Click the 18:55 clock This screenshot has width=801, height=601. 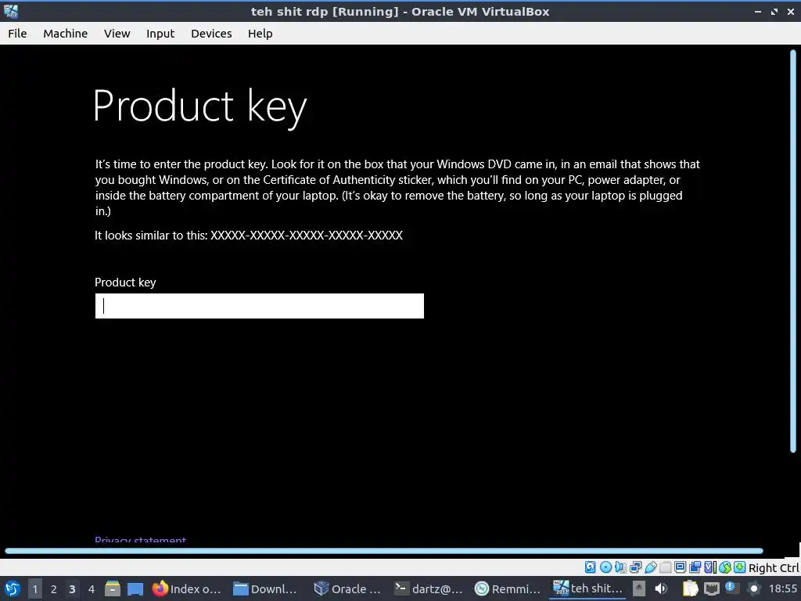782,588
